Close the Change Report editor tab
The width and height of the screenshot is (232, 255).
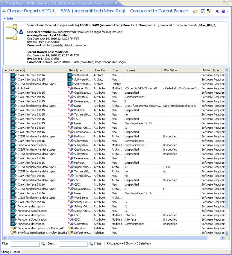(x=115, y=3)
